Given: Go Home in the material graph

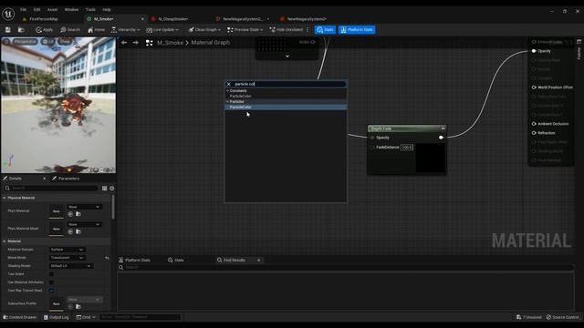Looking at the screenshot, I should coord(96,30).
